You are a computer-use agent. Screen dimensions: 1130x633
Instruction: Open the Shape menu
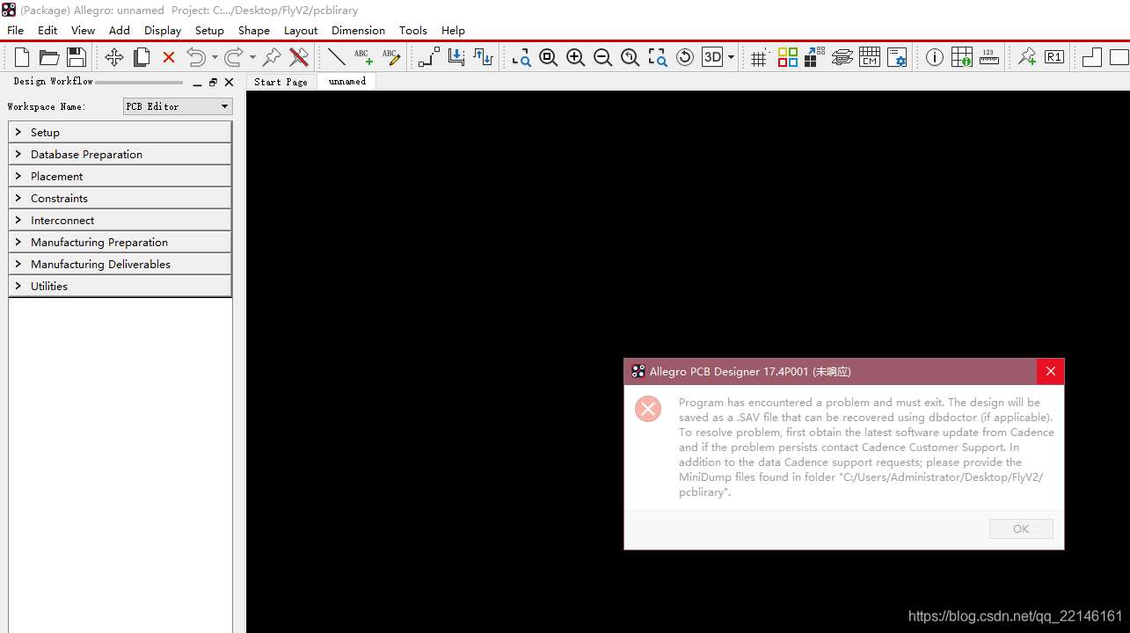pyautogui.click(x=253, y=30)
